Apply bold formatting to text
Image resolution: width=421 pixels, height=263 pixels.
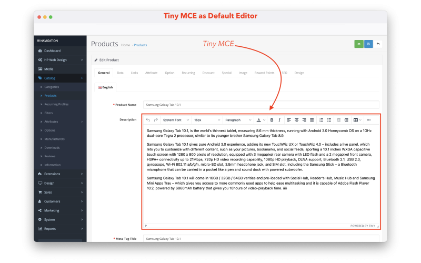click(272, 120)
